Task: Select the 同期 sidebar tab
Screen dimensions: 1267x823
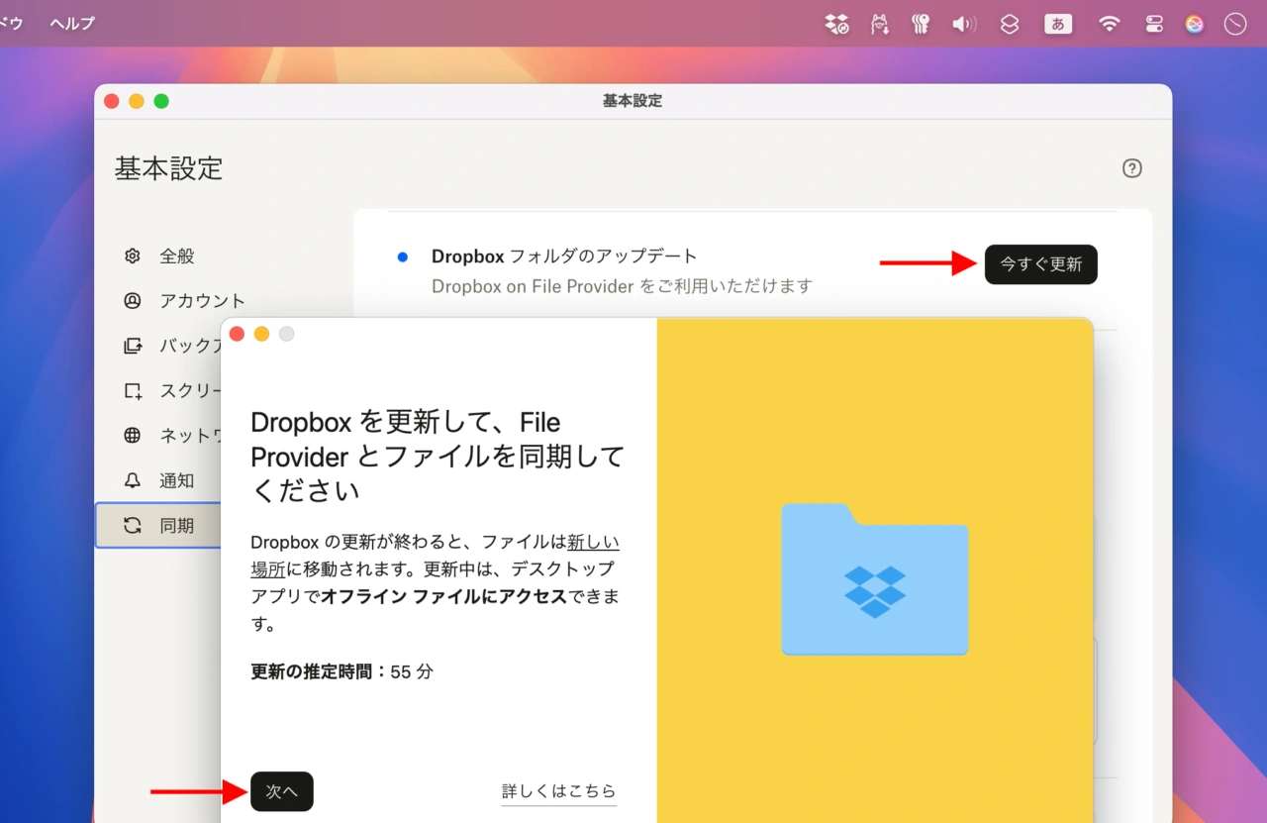Action: coord(176,526)
